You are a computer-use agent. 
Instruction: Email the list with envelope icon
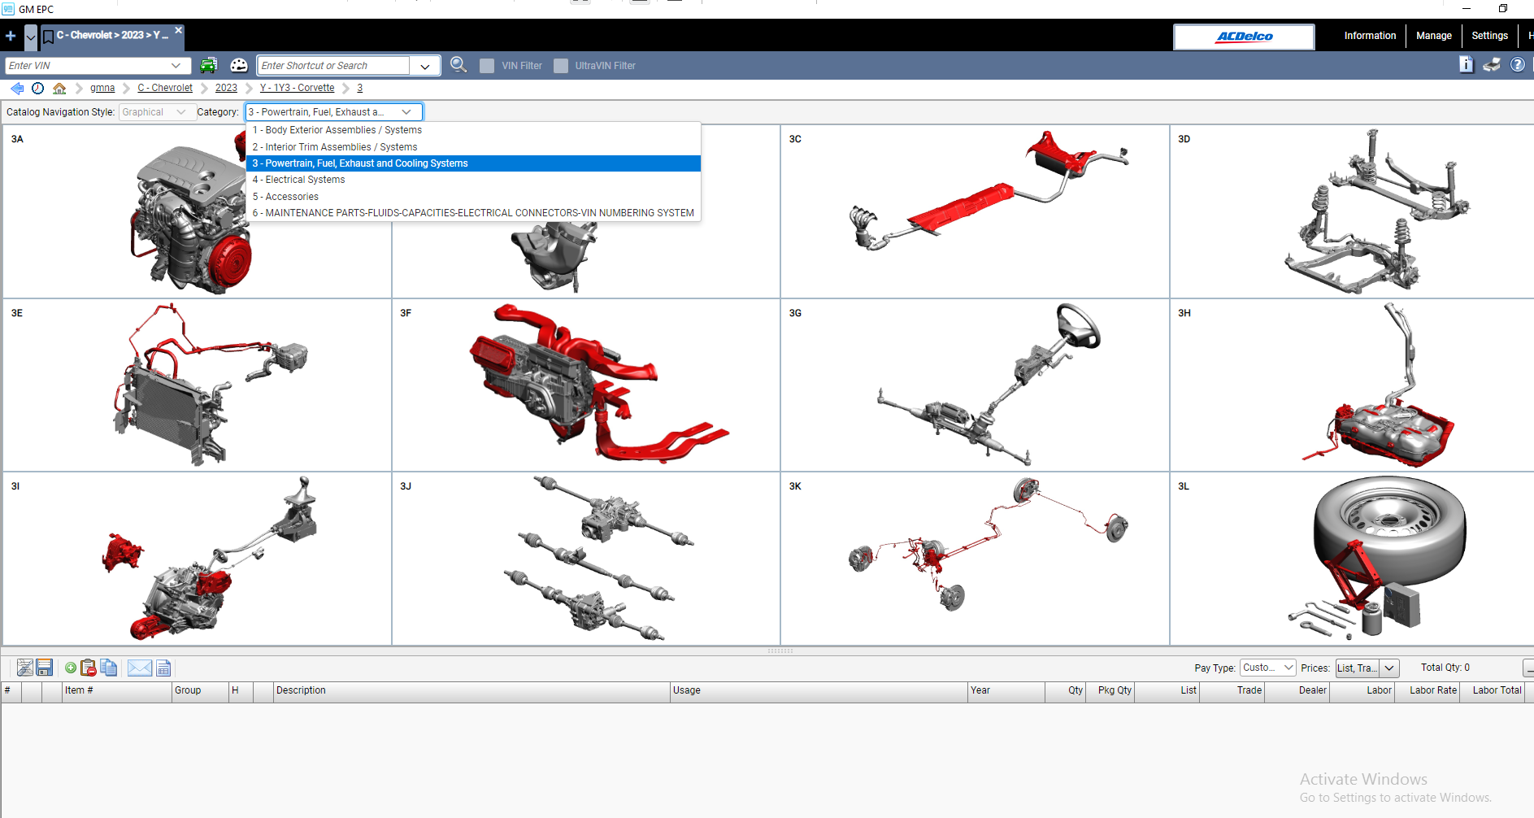click(140, 668)
